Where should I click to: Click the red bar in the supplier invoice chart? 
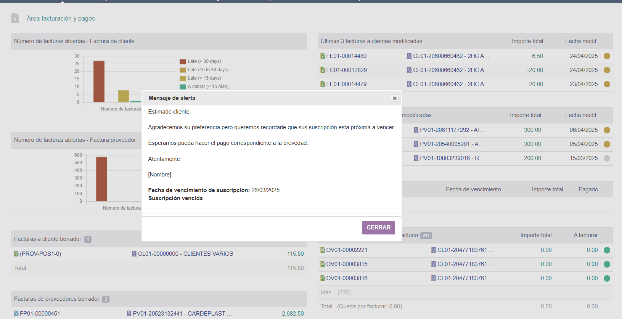coord(101,179)
